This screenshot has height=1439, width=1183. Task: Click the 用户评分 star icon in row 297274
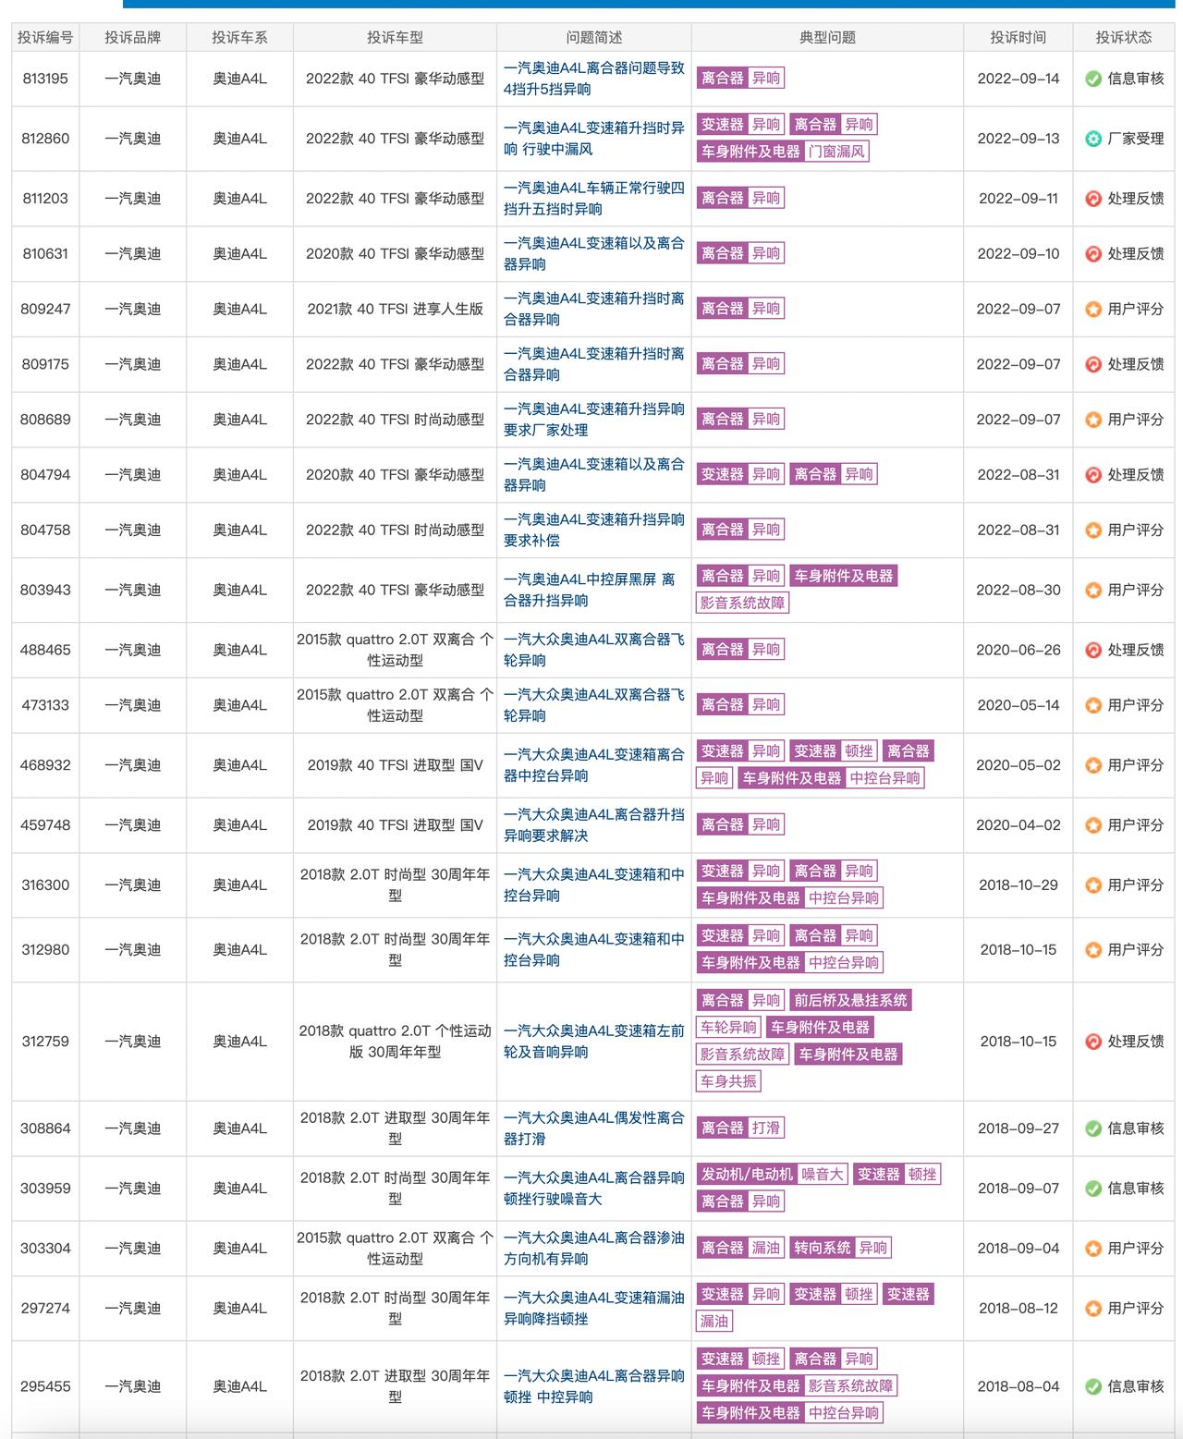pyautogui.click(x=1093, y=1309)
